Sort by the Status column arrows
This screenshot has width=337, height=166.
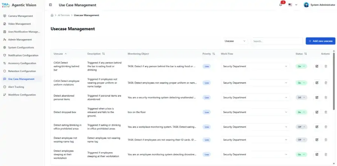pos(306,54)
